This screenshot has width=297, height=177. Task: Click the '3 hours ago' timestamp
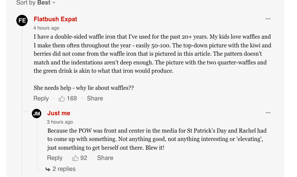(60, 122)
